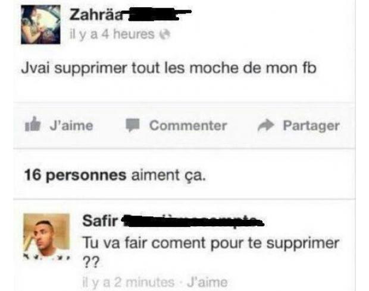Select the post text about supprimer
The width and height of the screenshot is (369, 291).
point(169,68)
